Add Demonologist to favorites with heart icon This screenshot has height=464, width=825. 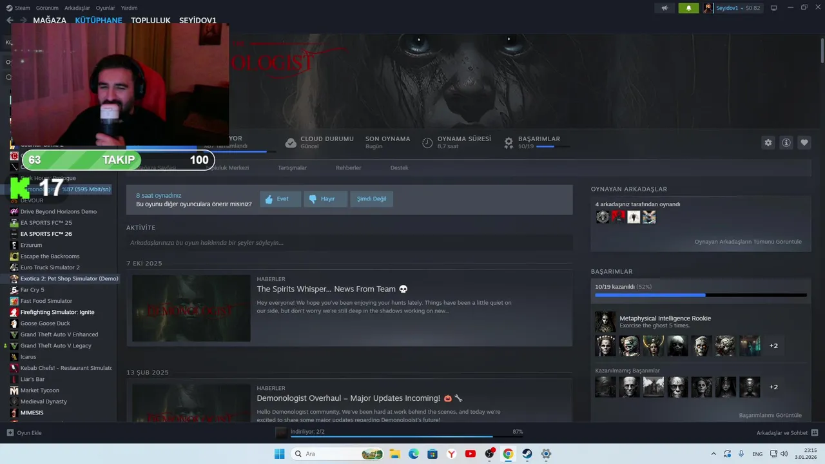[x=804, y=142]
